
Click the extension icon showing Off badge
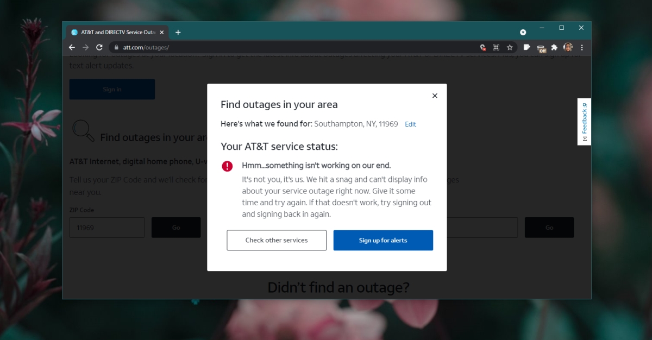click(x=541, y=48)
